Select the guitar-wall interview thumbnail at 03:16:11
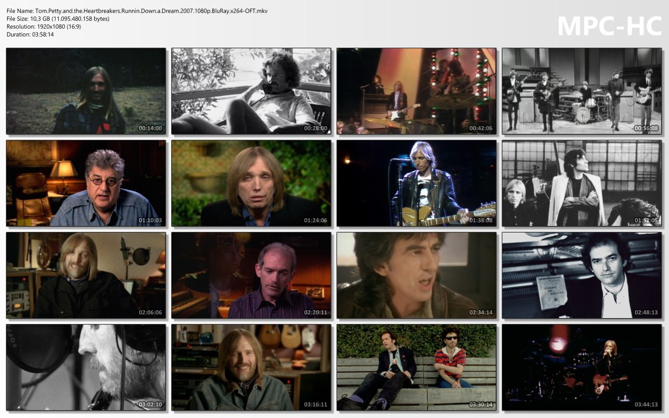The image size is (669, 418). tap(251, 367)
